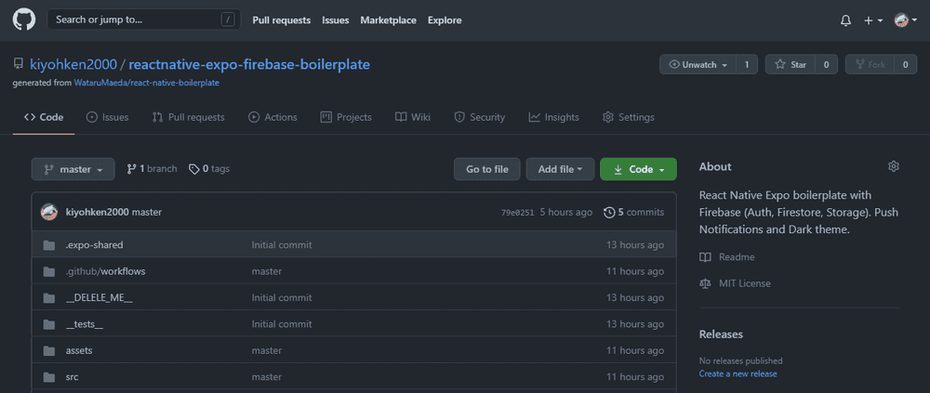Open the .expo-shared folder
This screenshot has width=930, height=393.
click(x=94, y=244)
